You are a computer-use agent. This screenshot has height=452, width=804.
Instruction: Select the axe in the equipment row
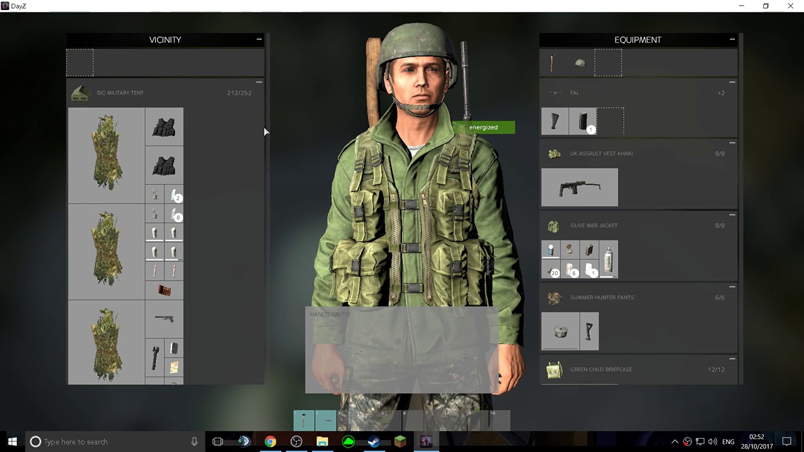tap(553, 63)
